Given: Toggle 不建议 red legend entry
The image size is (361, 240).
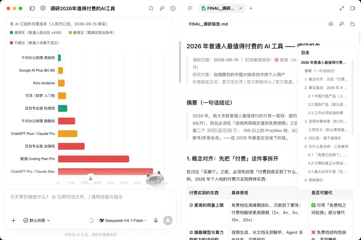Looking at the screenshot, I should coord(34,43).
